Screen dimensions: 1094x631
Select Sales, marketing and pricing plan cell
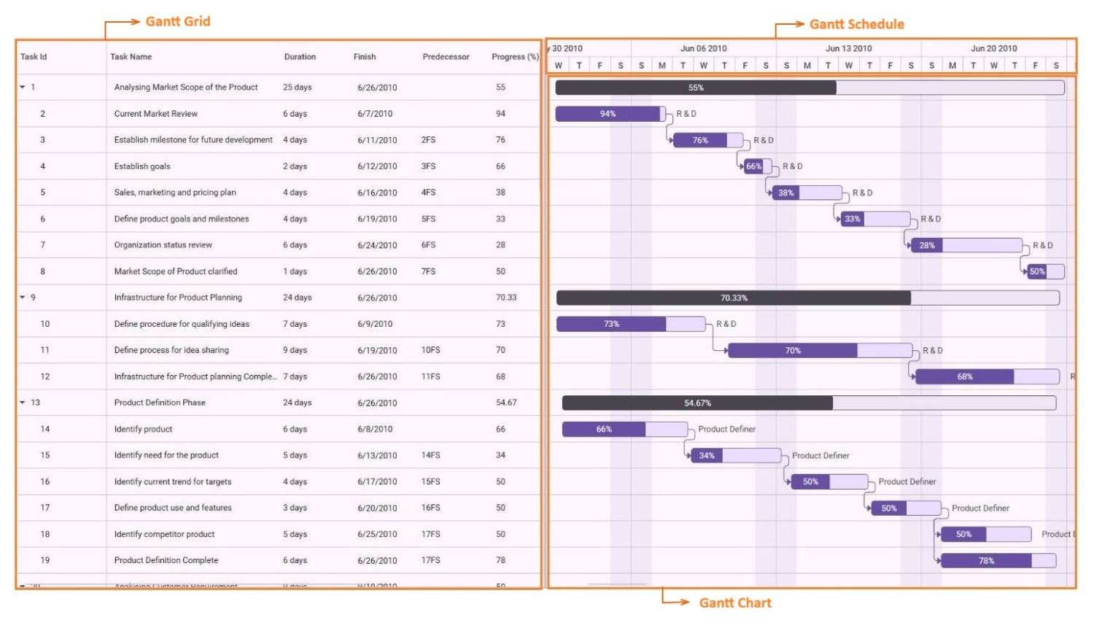tap(175, 193)
